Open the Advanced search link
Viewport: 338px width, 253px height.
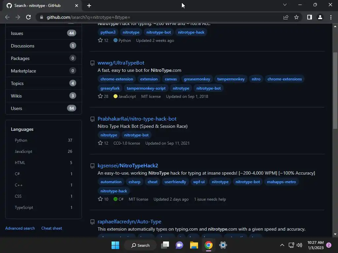pyautogui.click(x=20, y=228)
